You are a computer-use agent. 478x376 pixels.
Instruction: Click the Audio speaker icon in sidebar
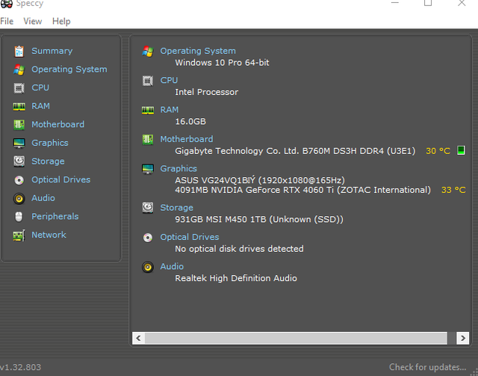coord(19,199)
